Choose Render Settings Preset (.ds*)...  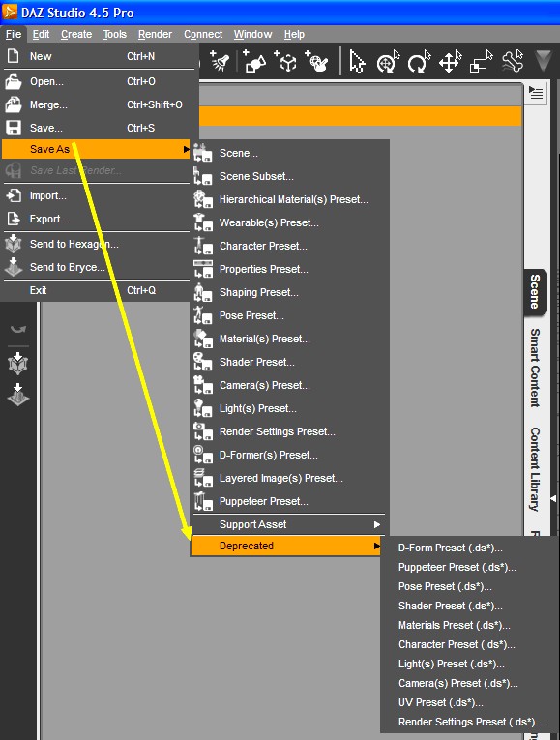[469, 722]
